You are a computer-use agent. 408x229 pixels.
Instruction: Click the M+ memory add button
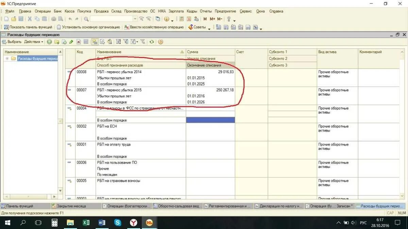tap(213, 19)
